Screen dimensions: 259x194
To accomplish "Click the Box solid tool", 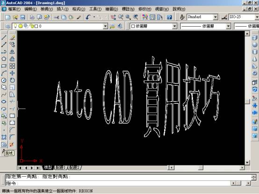I will coord(255,38).
